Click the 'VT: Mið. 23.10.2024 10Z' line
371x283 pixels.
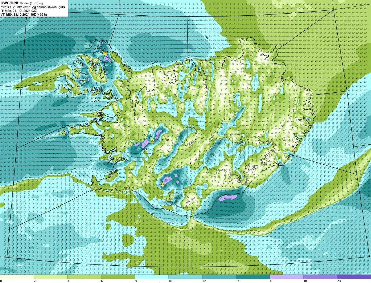coord(24,14)
